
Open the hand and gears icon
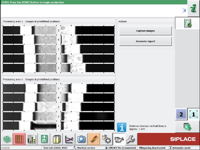106,139
